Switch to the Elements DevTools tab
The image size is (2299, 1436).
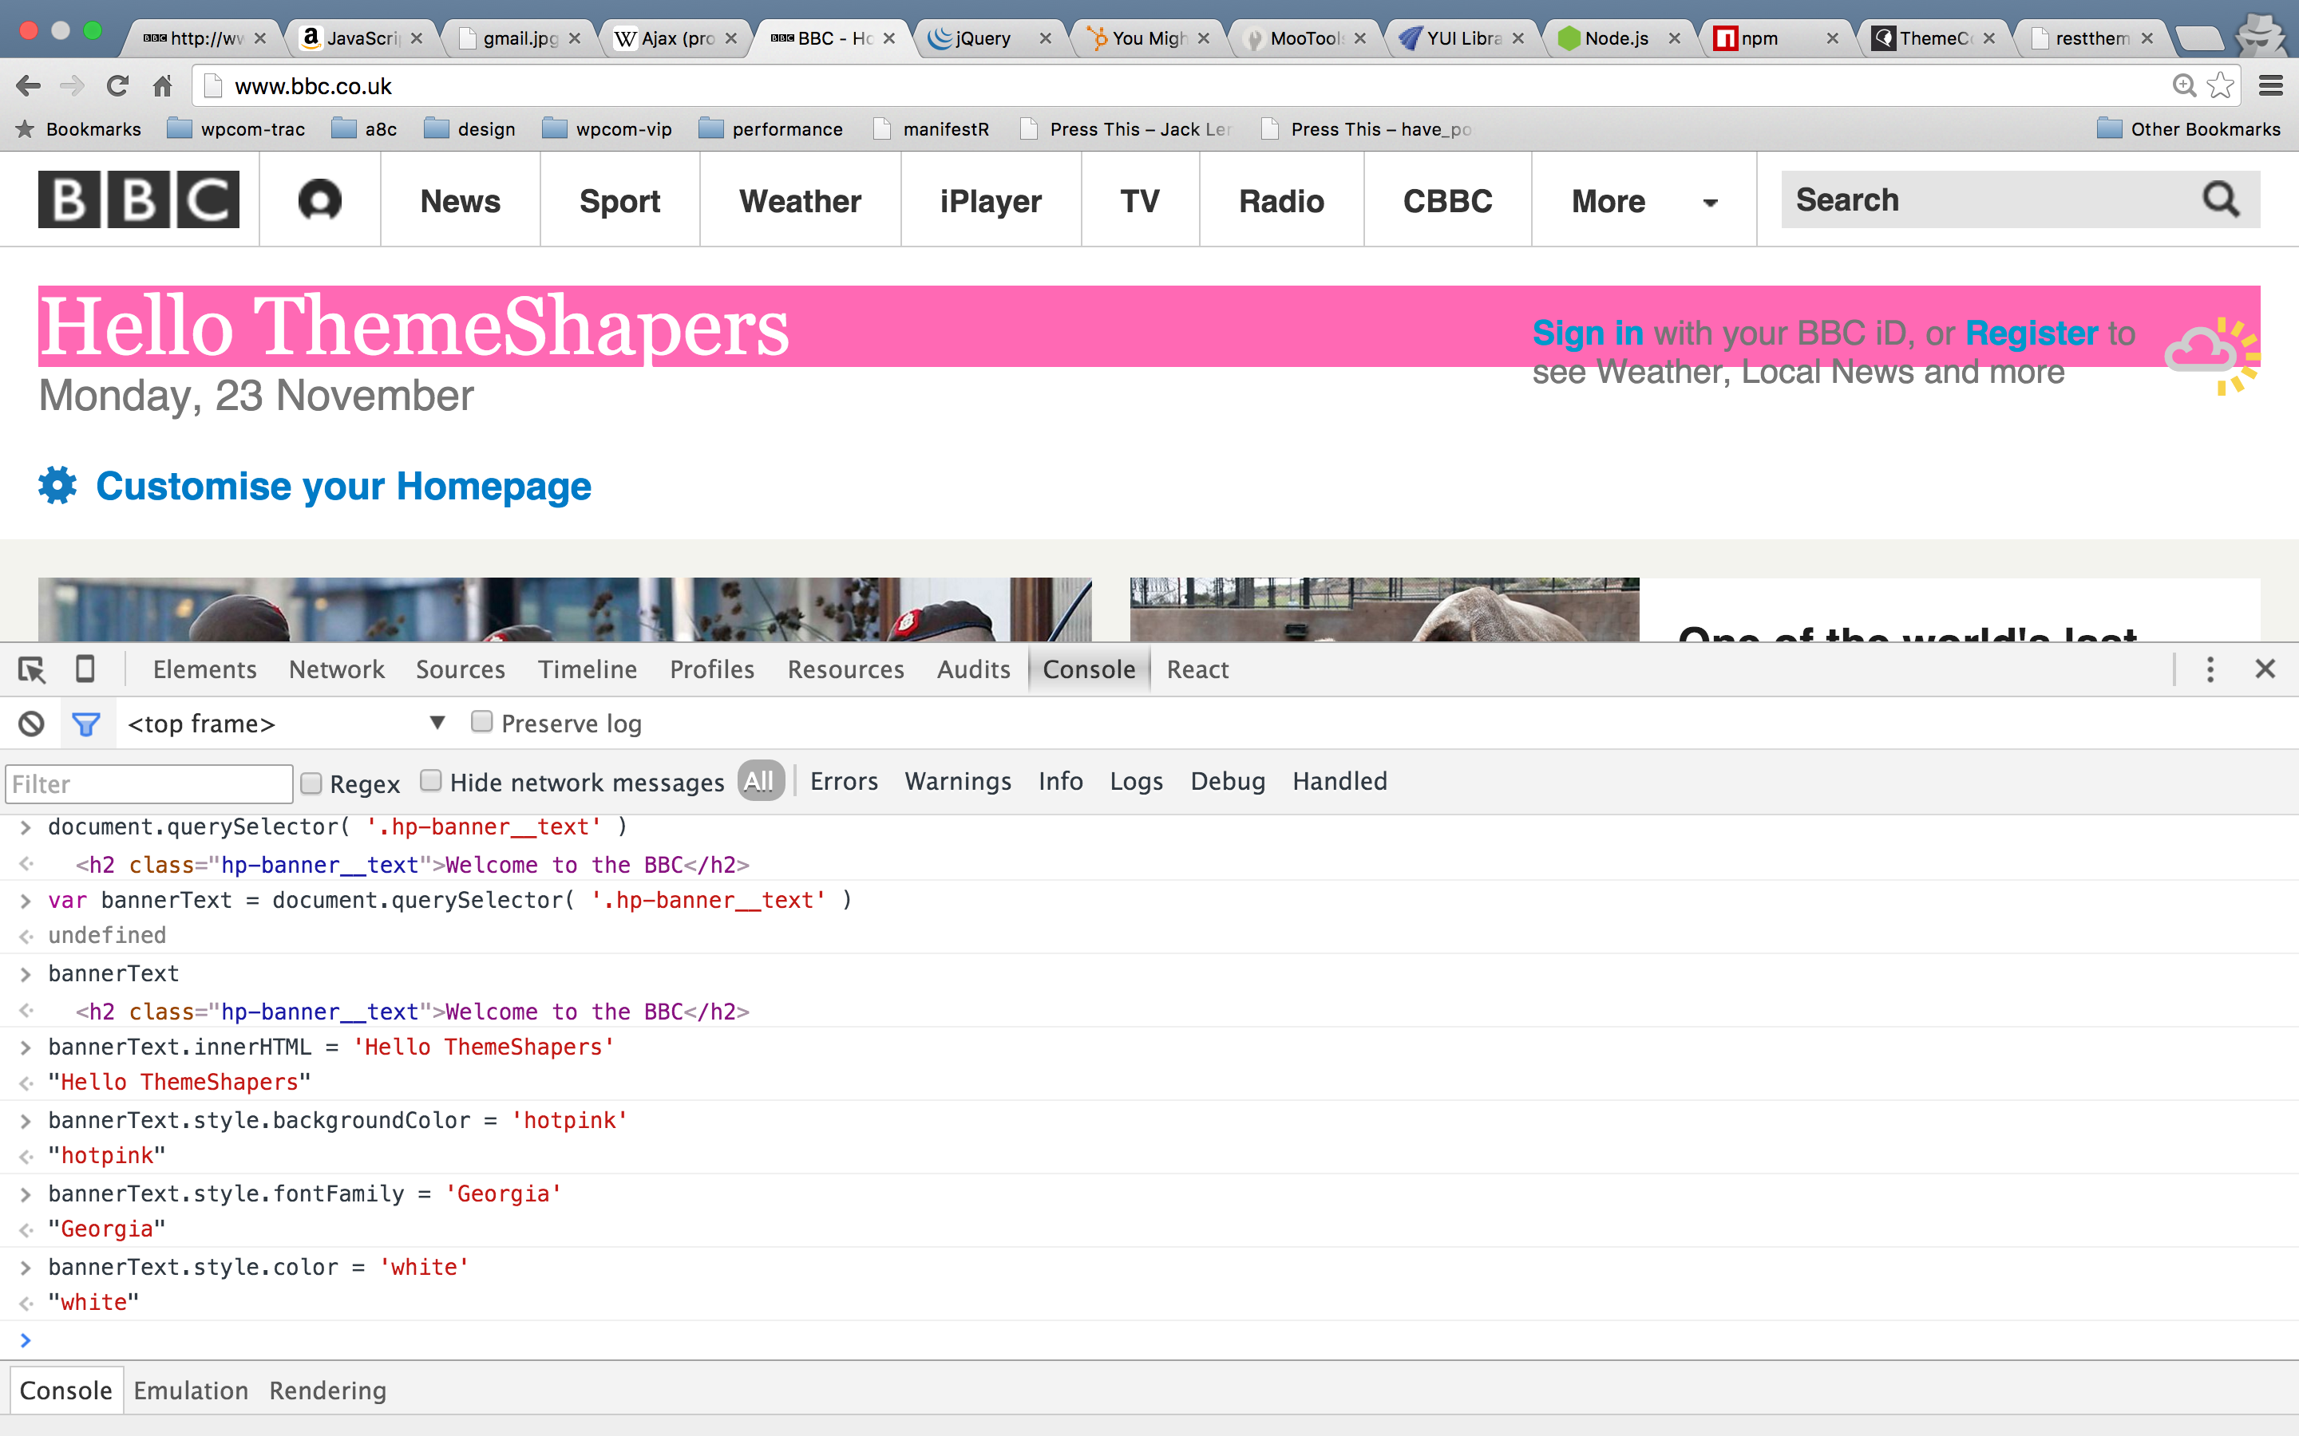204,669
